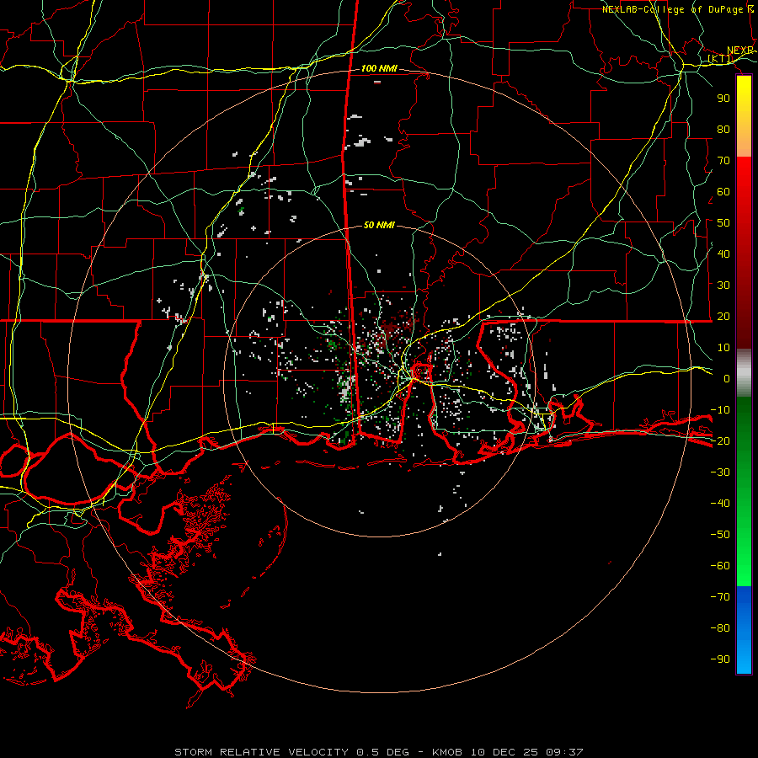
Task: Click the -20 value on the velocity legend
Action: [x=720, y=440]
